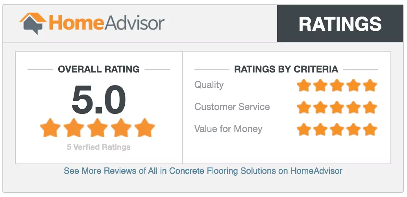Click the fifth Quality star
407x197 pixels.
click(370, 85)
